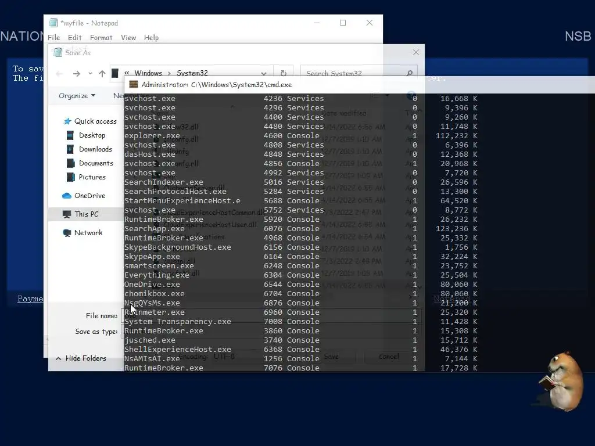Select Network in the navigation pane
Screen dimensions: 595x446
pos(88,233)
